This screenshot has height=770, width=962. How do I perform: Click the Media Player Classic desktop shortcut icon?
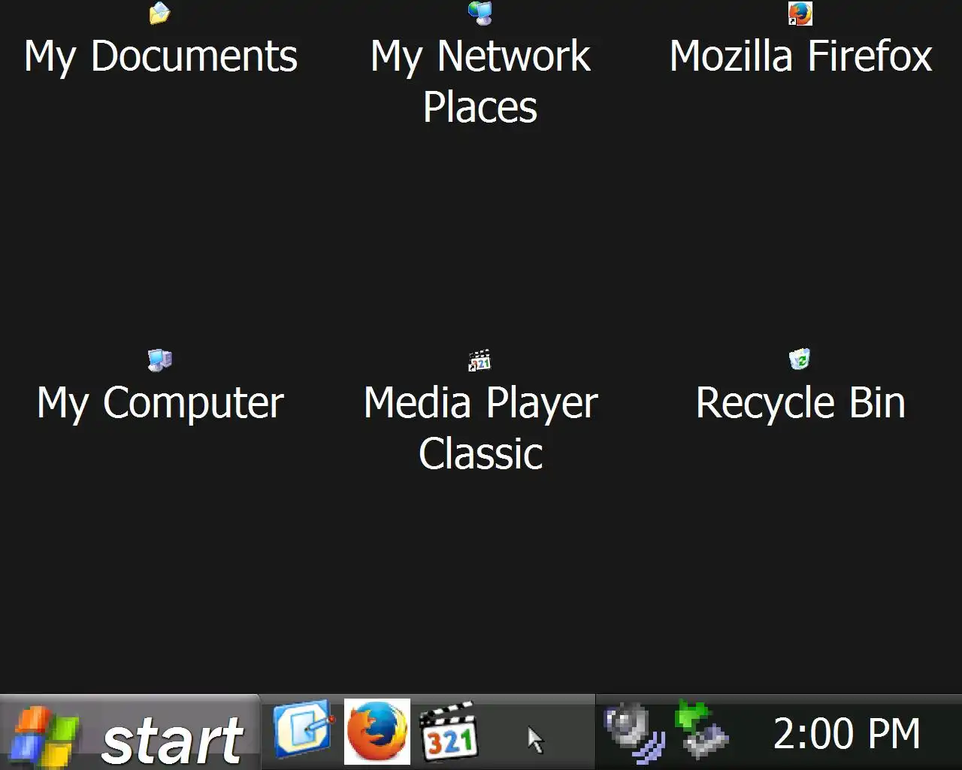480,359
